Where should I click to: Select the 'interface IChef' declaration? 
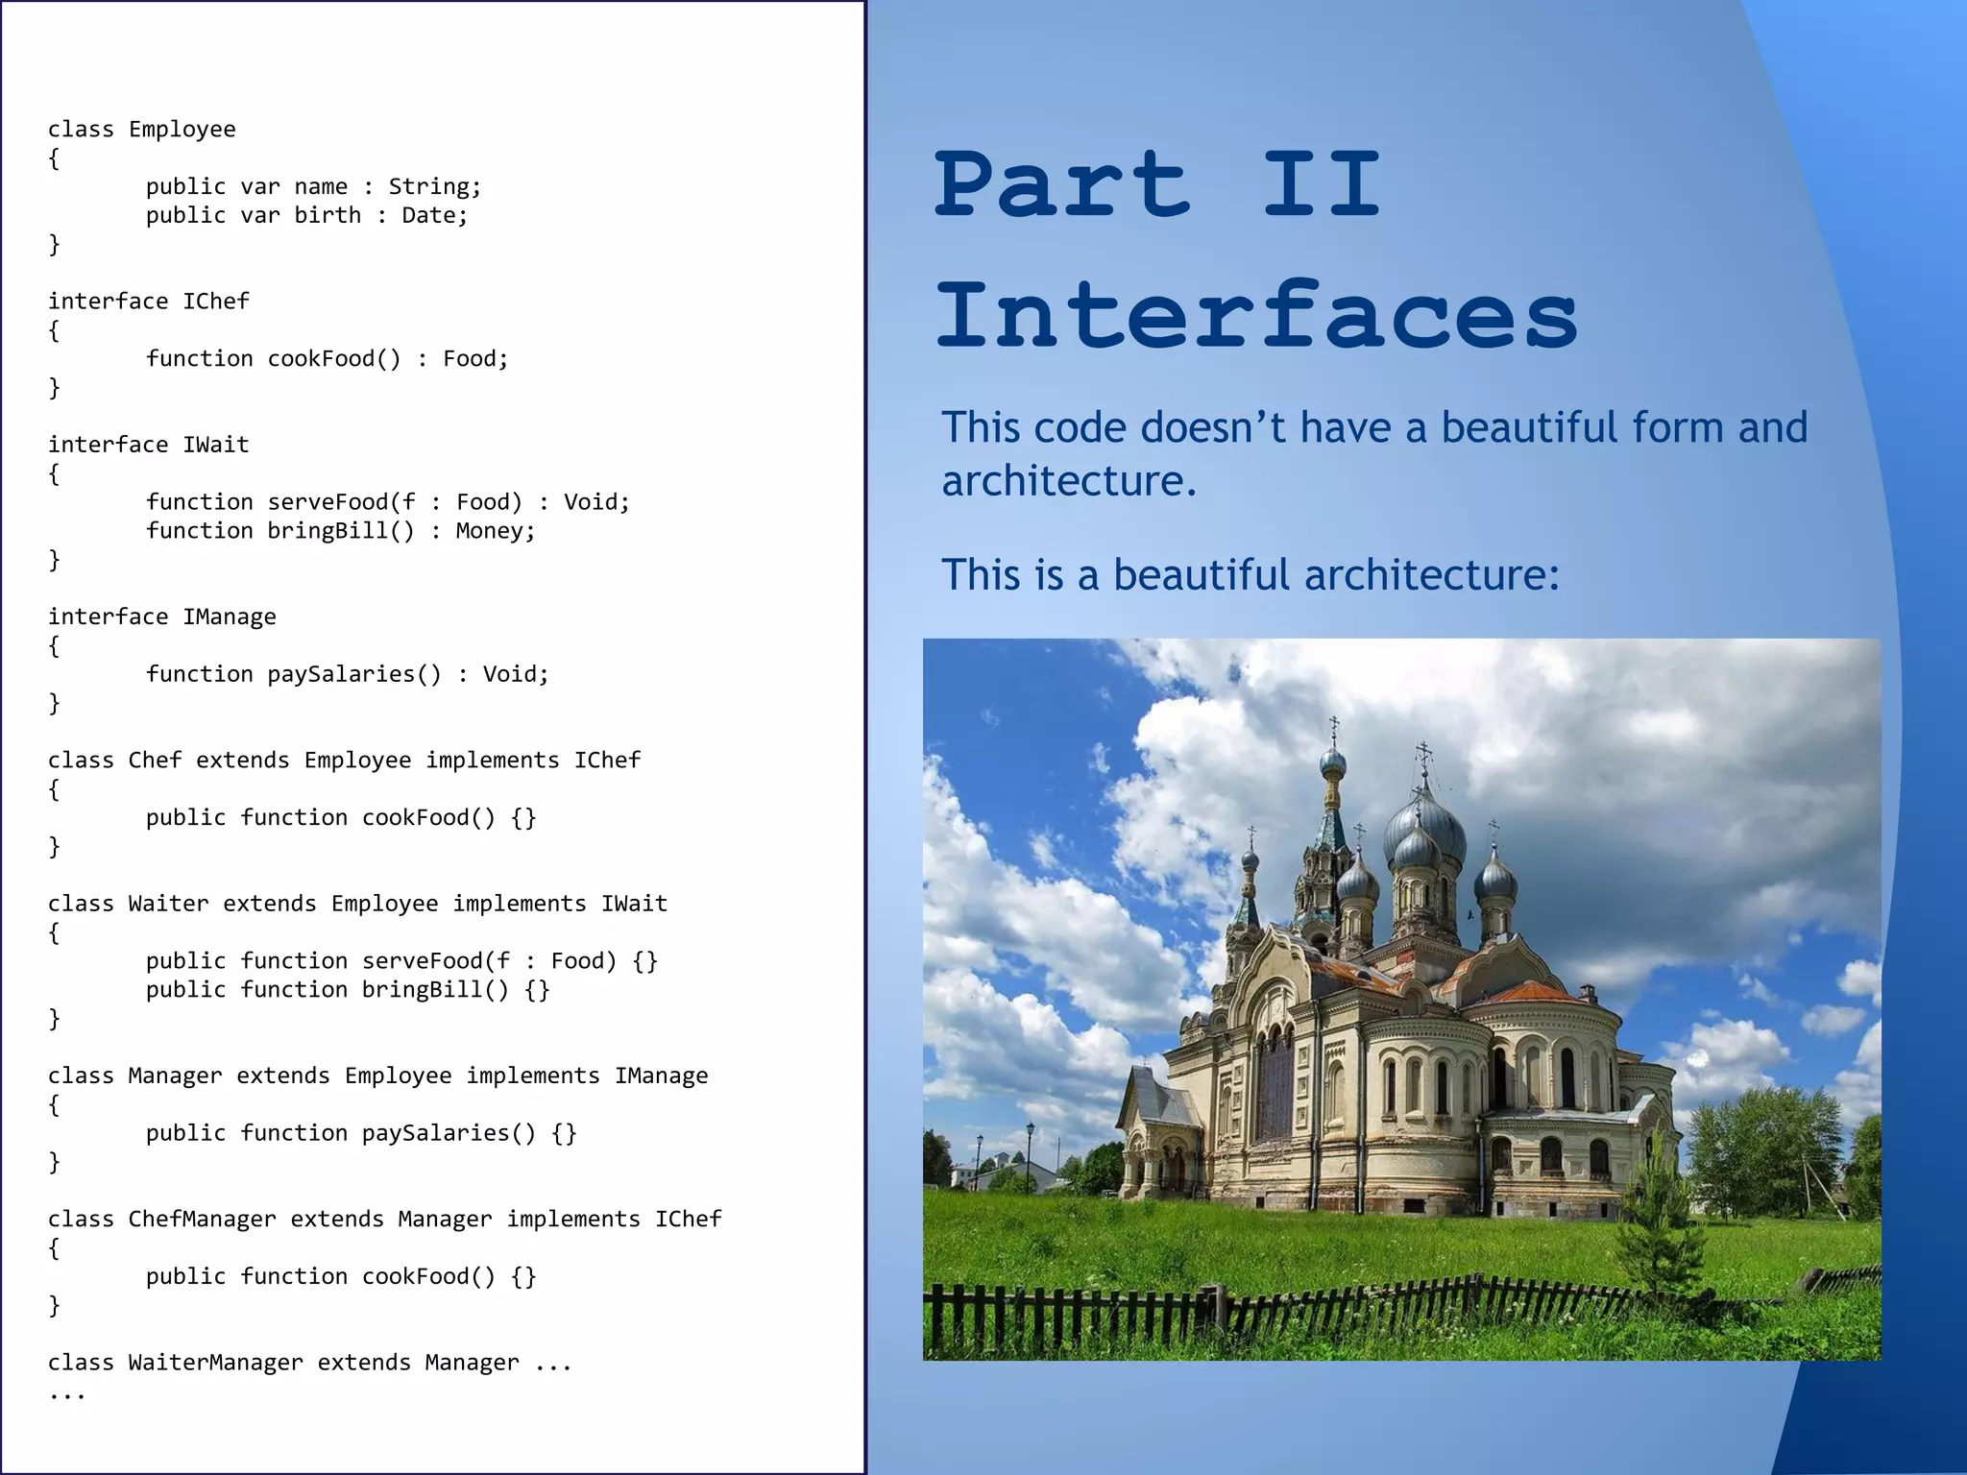point(149,302)
